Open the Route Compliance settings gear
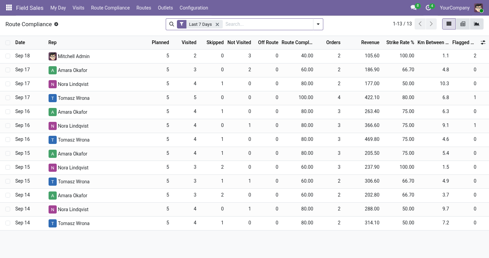The height and width of the screenshot is (258, 489). pyautogui.click(x=56, y=24)
